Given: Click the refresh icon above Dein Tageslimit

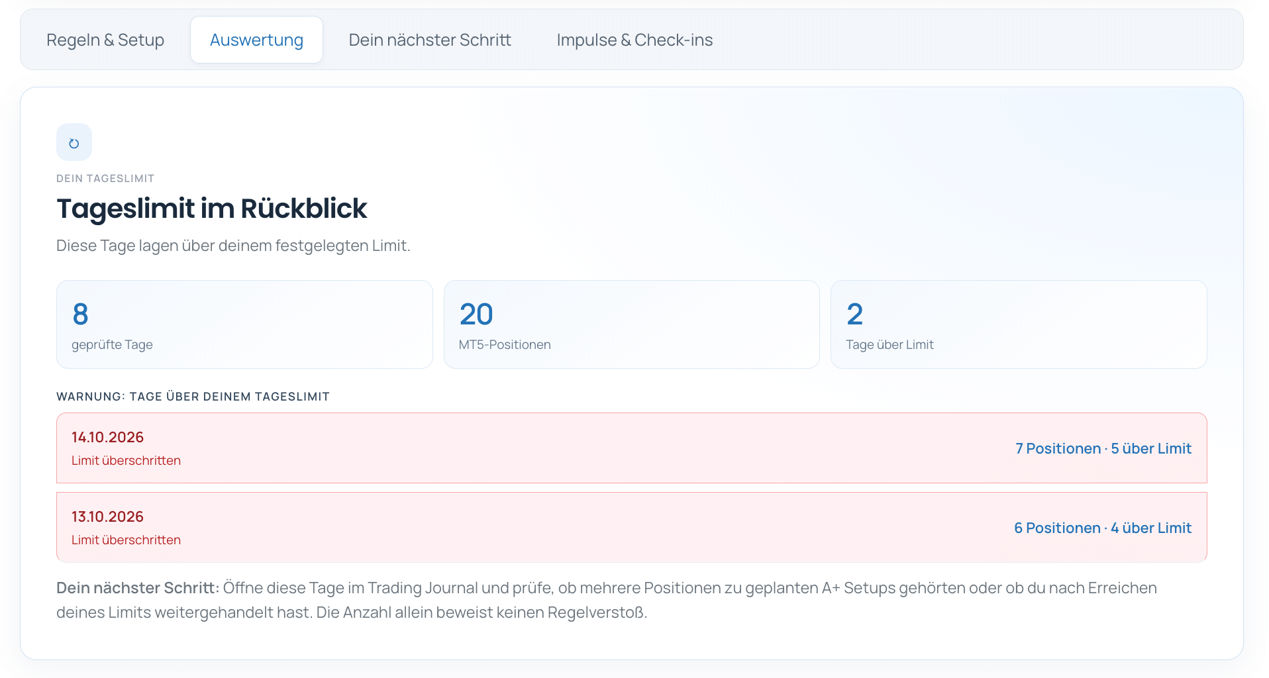Looking at the screenshot, I should pyautogui.click(x=74, y=142).
